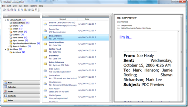Open 'RE: Office Look and Feel in Tool' message
The width and height of the screenshot is (188, 107).
pyautogui.click(x=76, y=77)
